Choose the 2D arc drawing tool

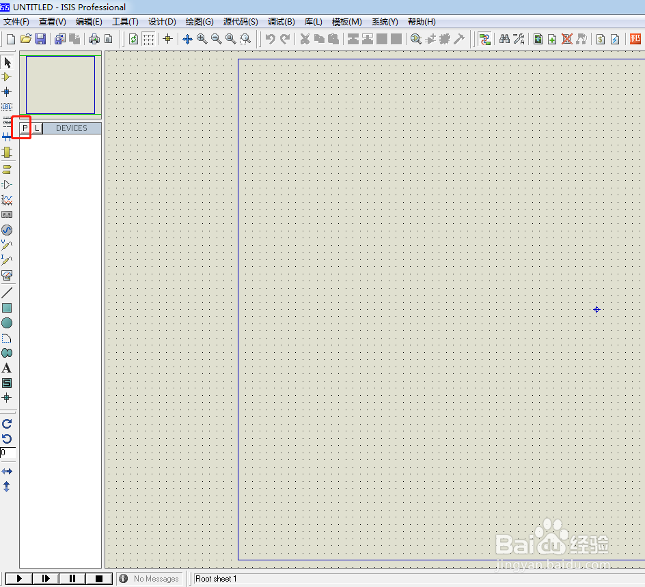coord(7,339)
